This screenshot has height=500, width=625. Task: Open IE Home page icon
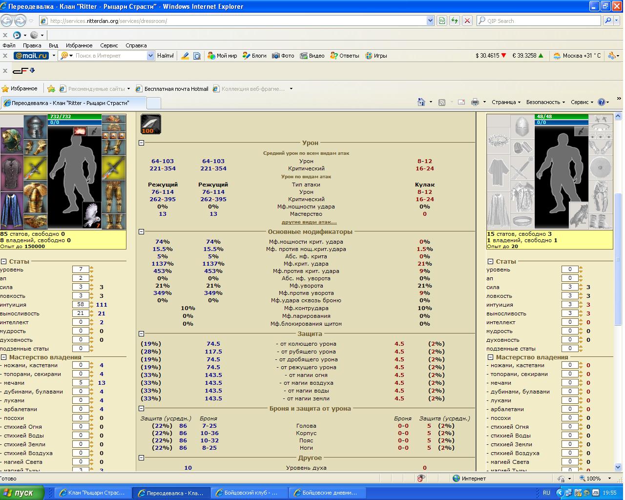[x=421, y=102]
